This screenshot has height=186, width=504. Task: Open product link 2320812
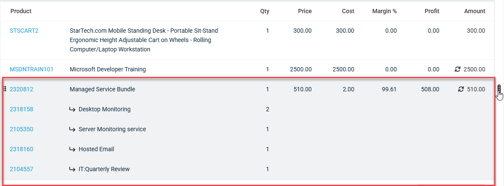point(22,90)
